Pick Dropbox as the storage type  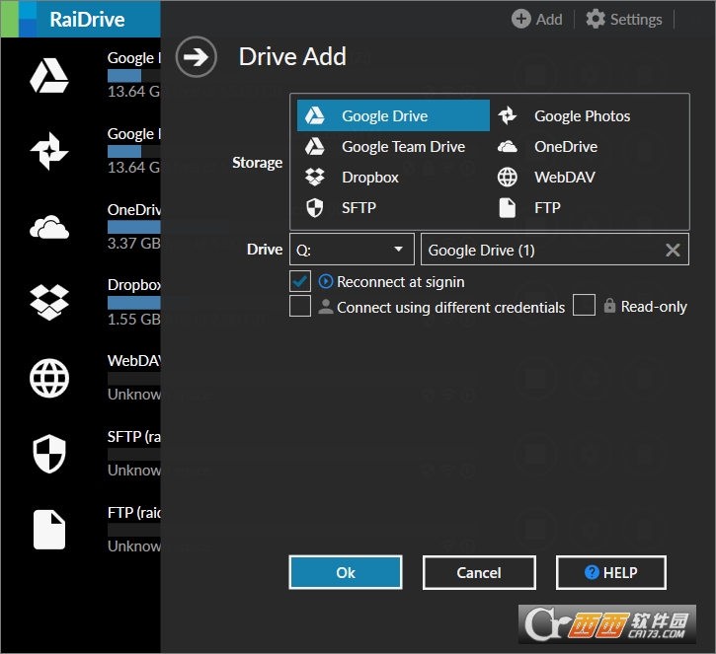[394, 177]
